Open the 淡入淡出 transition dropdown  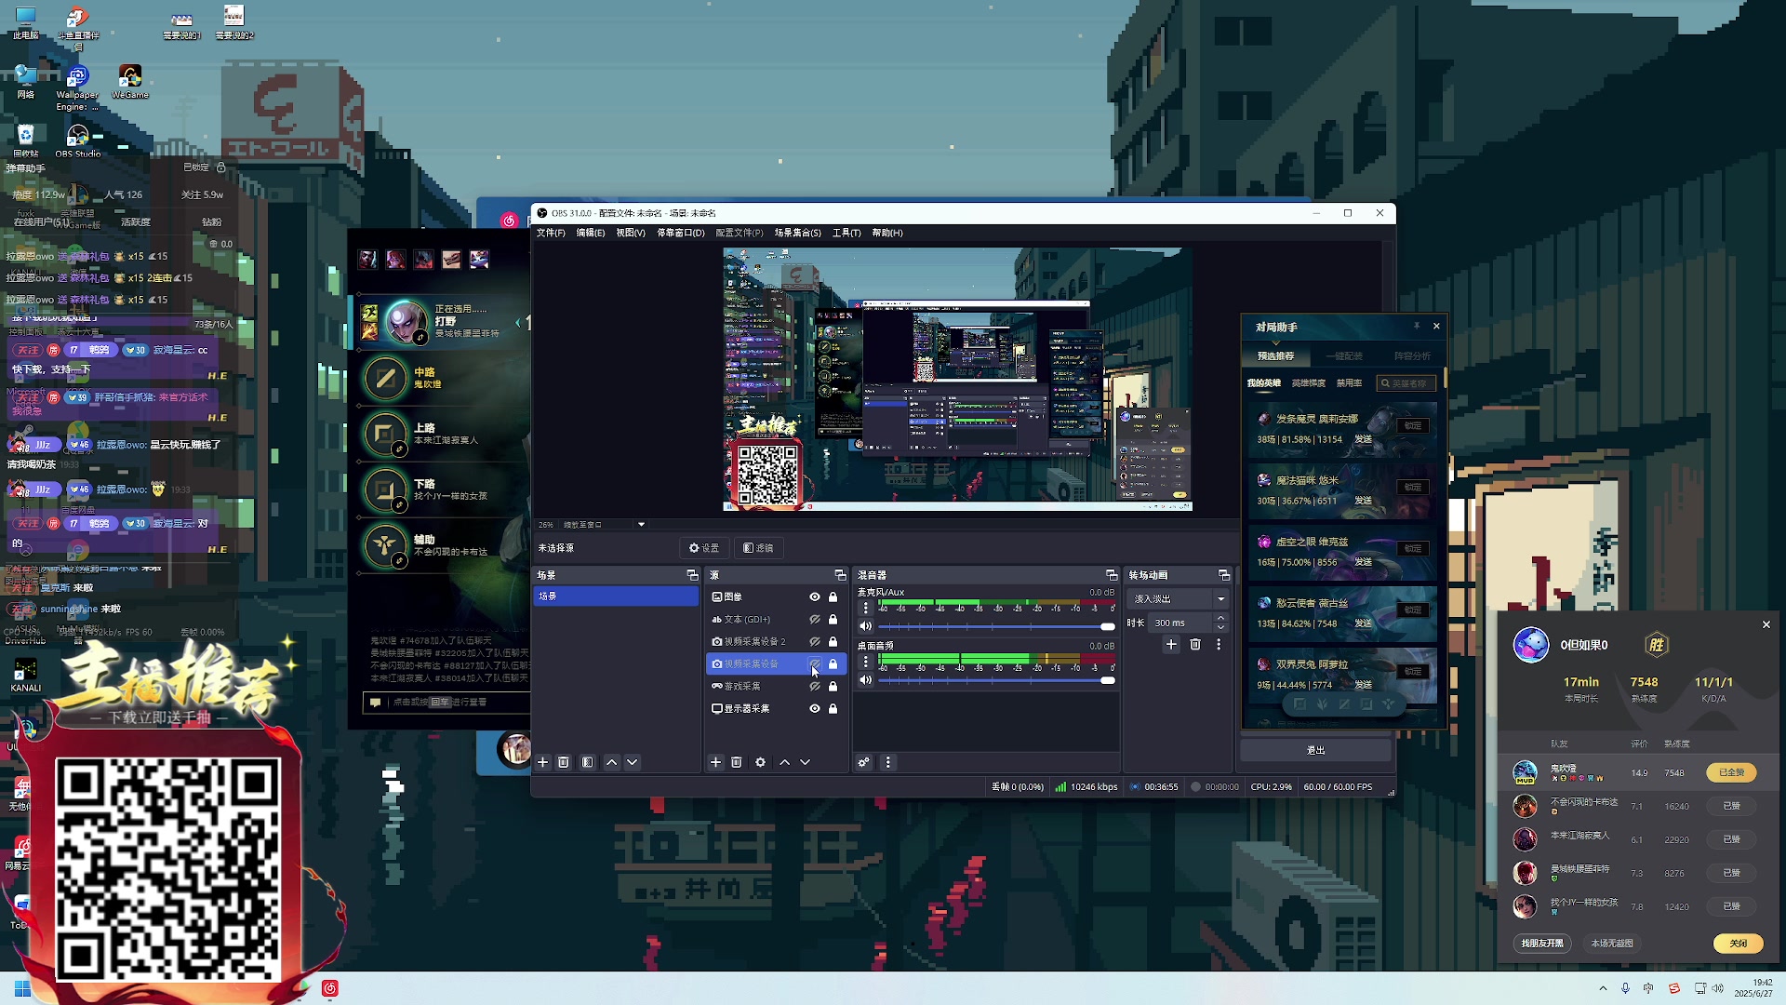pyautogui.click(x=1179, y=599)
